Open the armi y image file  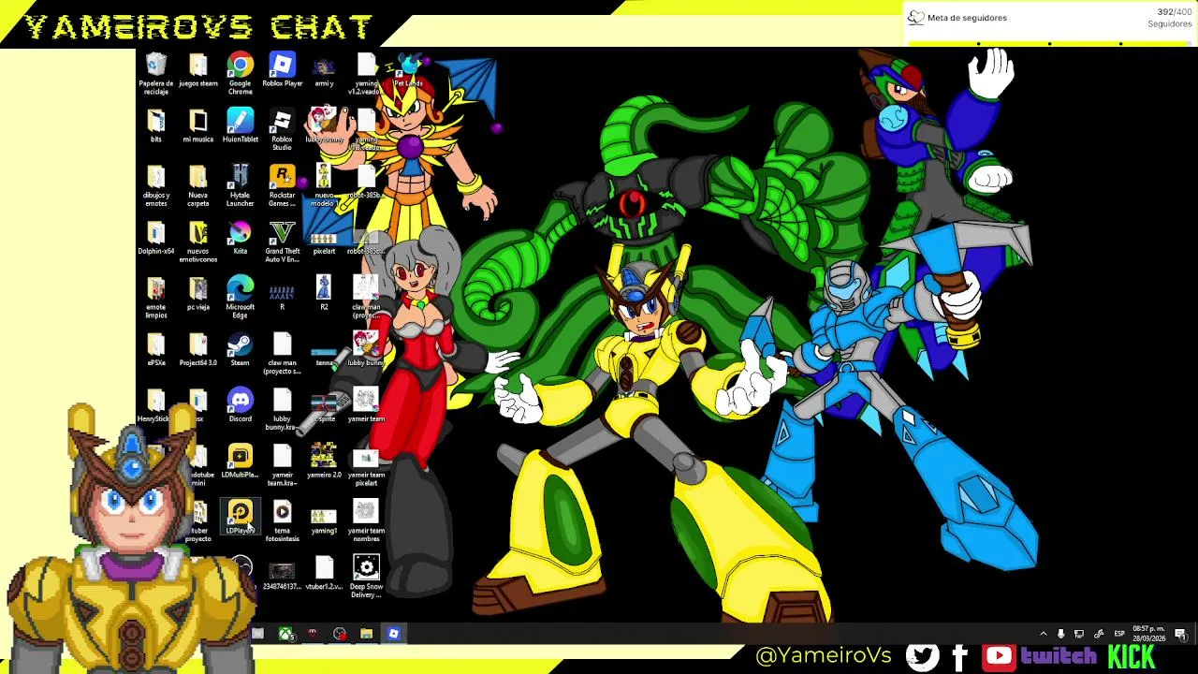[x=324, y=70]
